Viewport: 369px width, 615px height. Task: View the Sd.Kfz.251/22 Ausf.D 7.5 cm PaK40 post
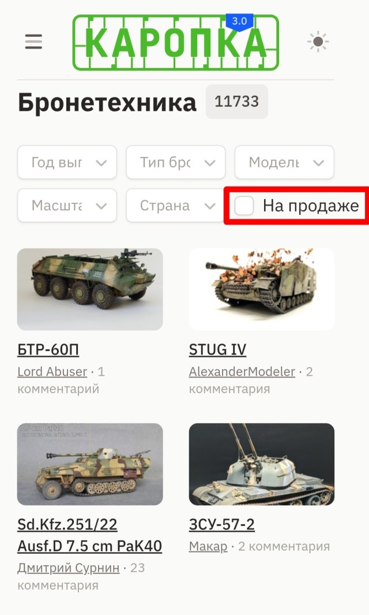pyautogui.click(x=90, y=535)
